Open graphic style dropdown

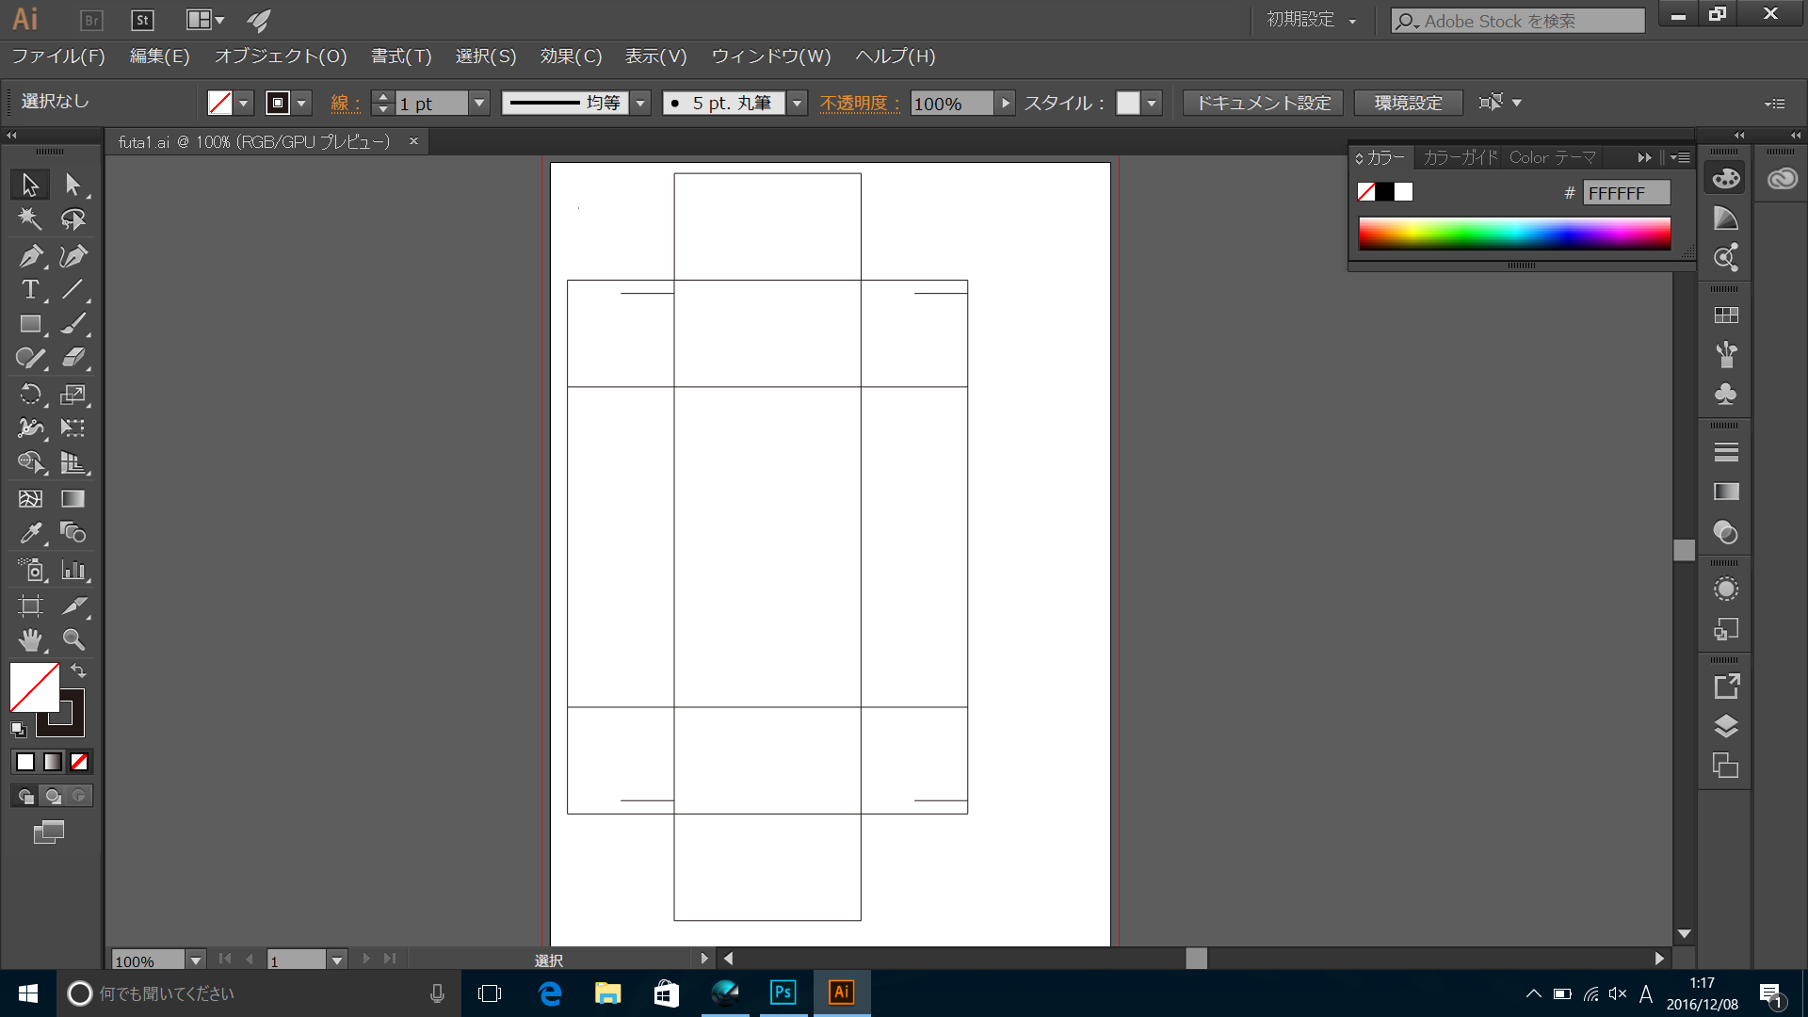(x=1152, y=104)
